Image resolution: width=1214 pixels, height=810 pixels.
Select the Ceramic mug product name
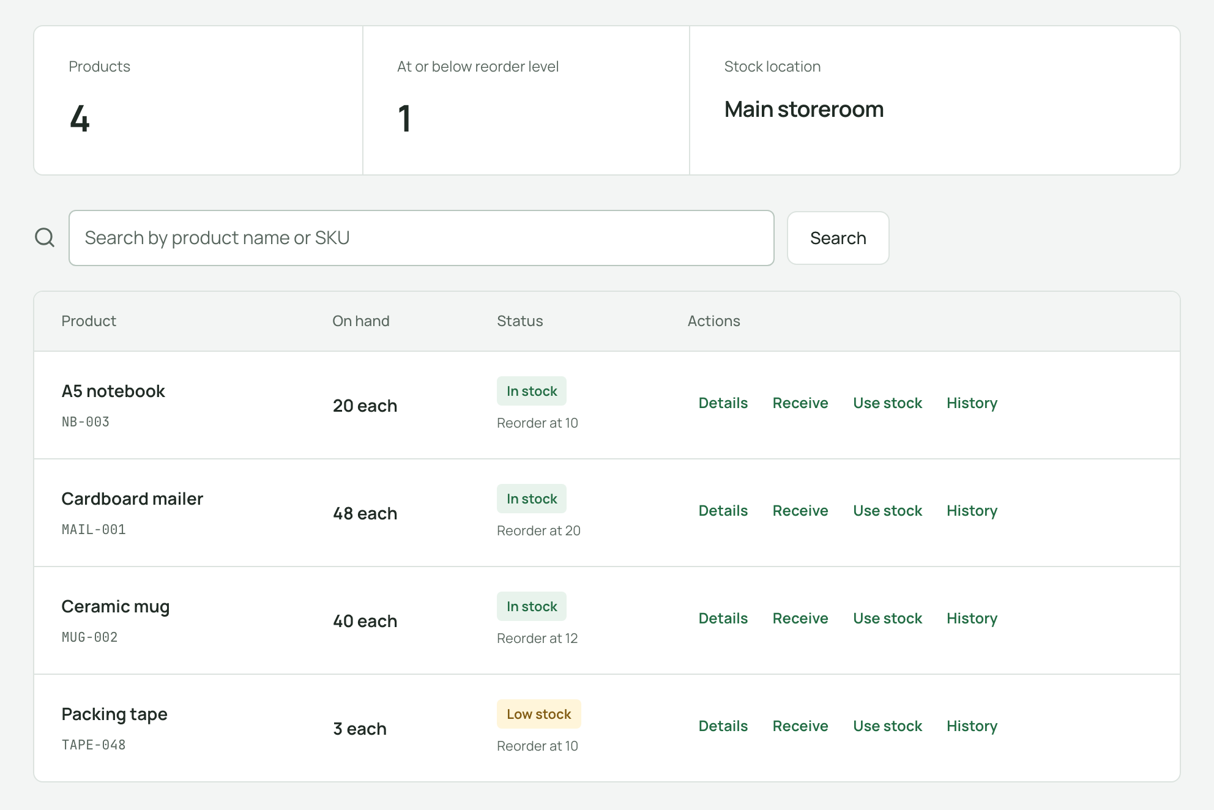point(116,606)
